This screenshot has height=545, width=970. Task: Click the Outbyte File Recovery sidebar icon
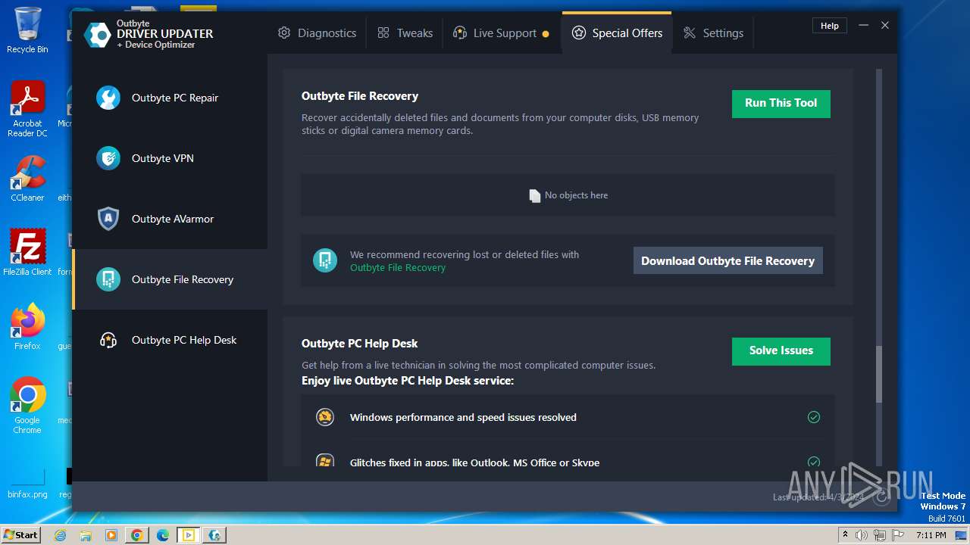(108, 279)
